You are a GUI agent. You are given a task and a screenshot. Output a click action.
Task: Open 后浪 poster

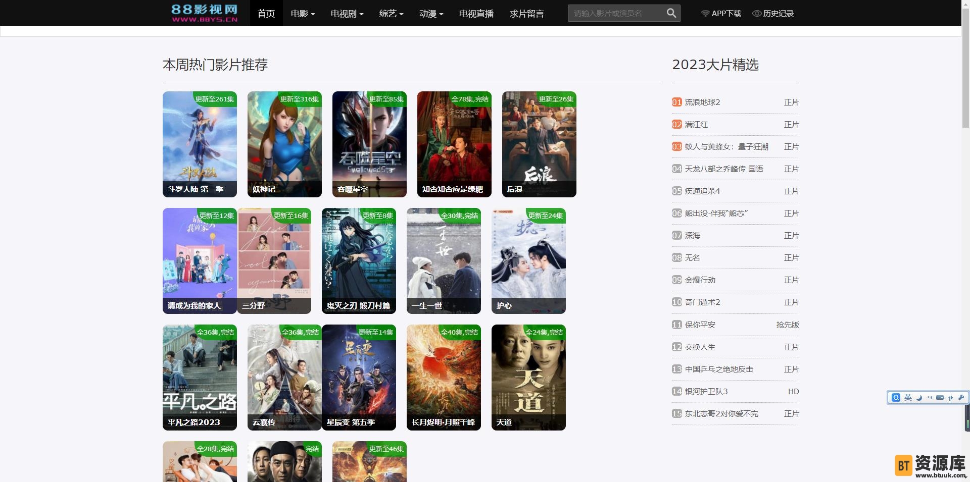539,144
